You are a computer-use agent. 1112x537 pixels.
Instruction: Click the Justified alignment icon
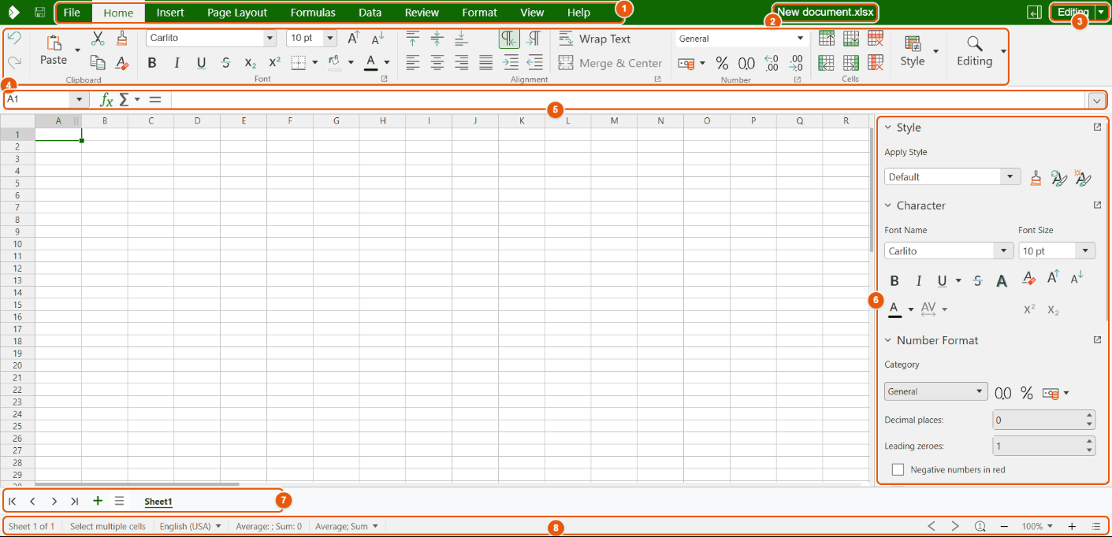coord(486,63)
